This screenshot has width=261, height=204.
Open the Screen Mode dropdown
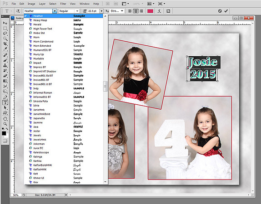pos(161,4)
